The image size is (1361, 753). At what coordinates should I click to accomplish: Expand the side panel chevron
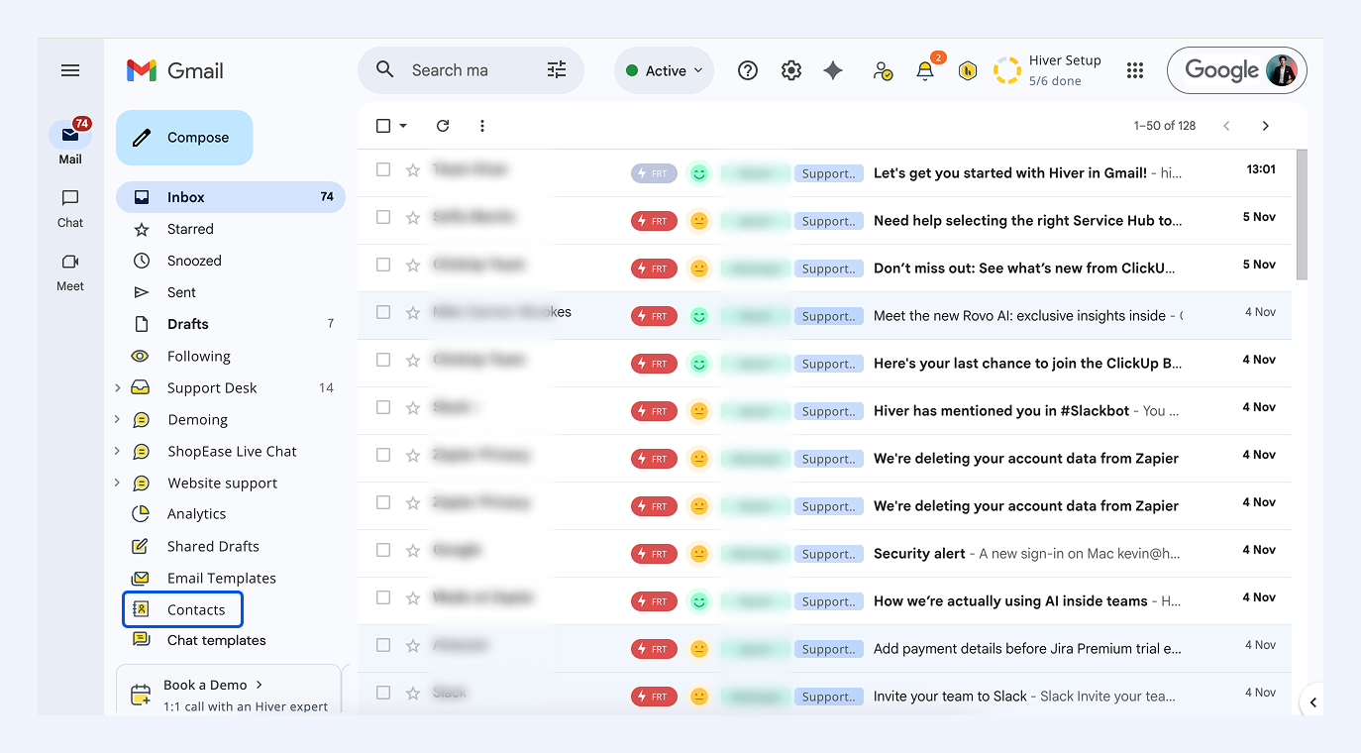[1312, 702]
